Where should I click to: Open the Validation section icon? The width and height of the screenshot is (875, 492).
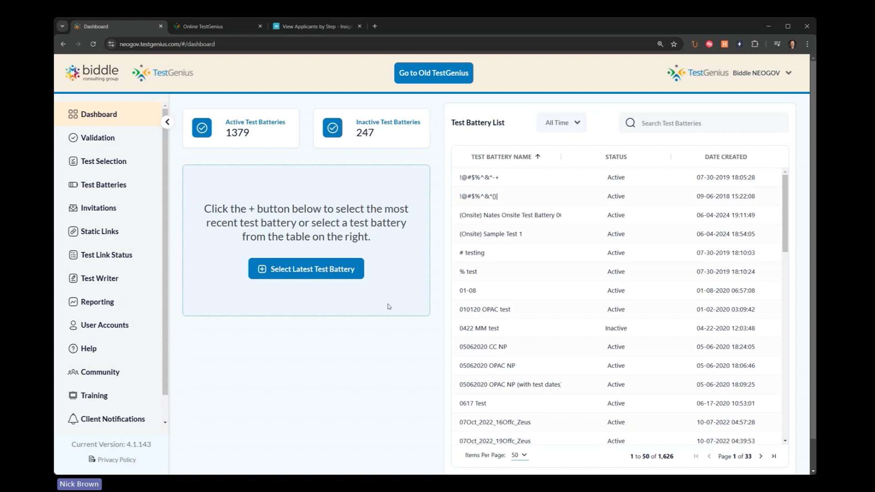[x=73, y=138]
